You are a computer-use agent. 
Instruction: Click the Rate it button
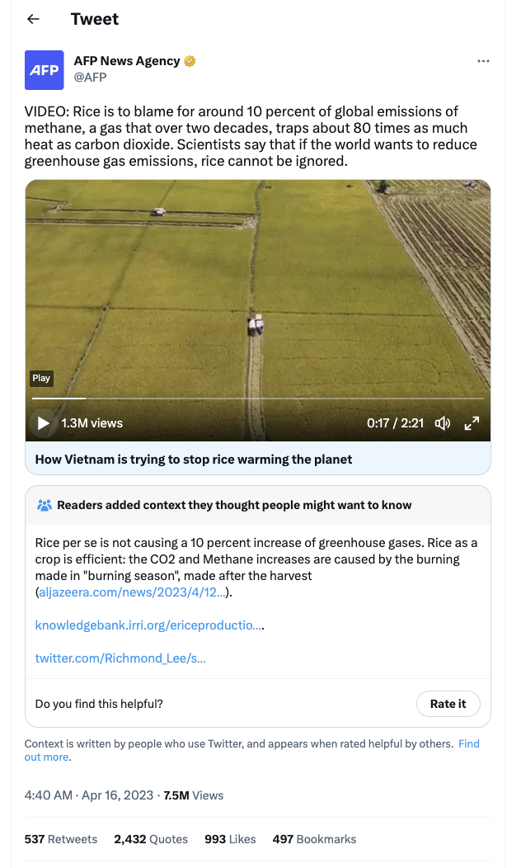tap(448, 704)
